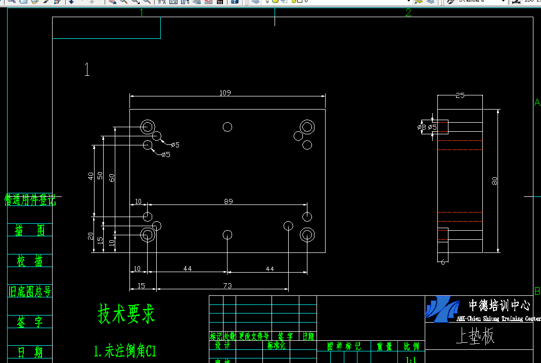Click the green zone label A
Screen dimensions: 541x363
(537, 102)
